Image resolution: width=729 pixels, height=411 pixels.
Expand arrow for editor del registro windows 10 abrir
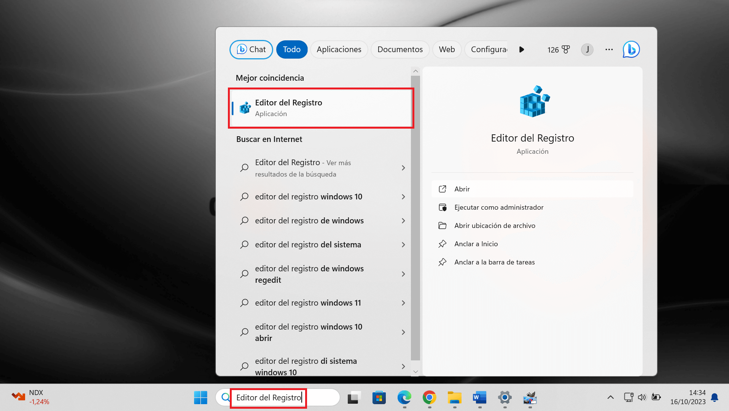tap(403, 332)
